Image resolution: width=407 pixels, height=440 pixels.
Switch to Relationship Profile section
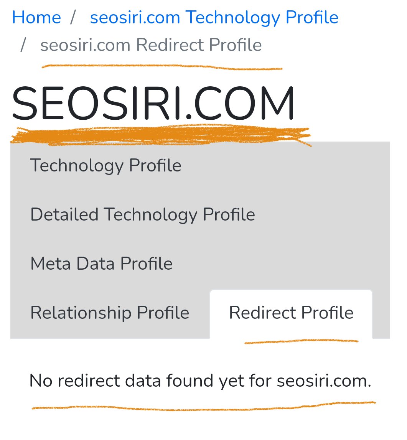click(110, 312)
